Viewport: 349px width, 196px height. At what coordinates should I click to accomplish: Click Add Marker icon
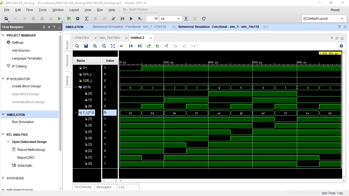[167, 46]
